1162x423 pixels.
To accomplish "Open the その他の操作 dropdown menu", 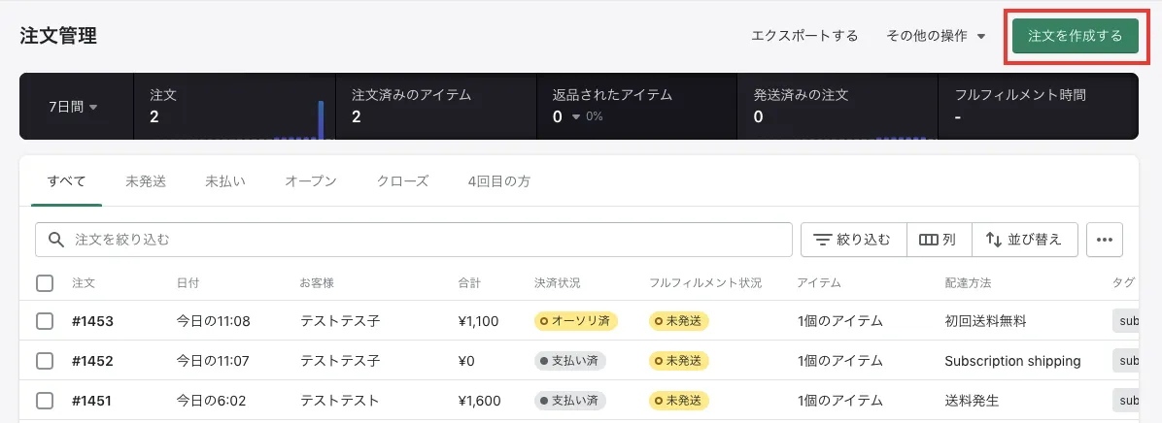I will tap(936, 36).
